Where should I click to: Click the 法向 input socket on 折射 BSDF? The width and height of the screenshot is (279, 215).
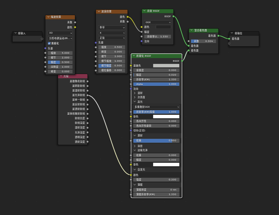142,41
